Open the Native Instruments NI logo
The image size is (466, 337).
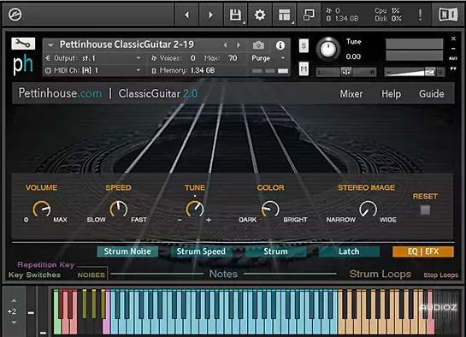coord(448,15)
